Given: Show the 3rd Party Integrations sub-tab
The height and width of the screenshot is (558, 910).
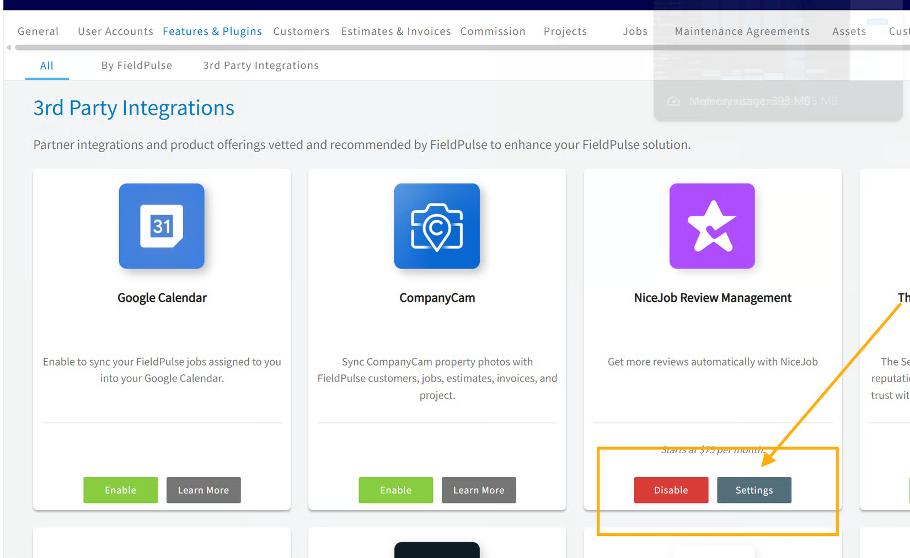Looking at the screenshot, I should pyautogui.click(x=261, y=66).
